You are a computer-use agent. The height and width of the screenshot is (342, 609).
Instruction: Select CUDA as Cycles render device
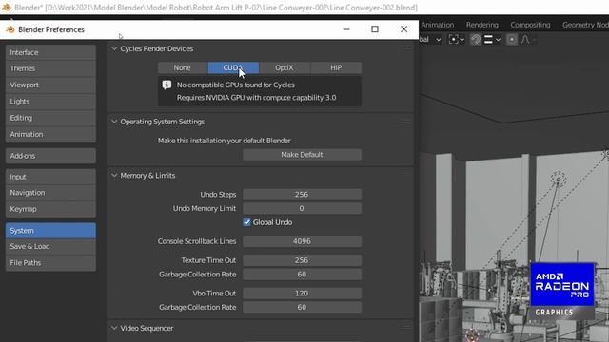click(x=233, y=67)
